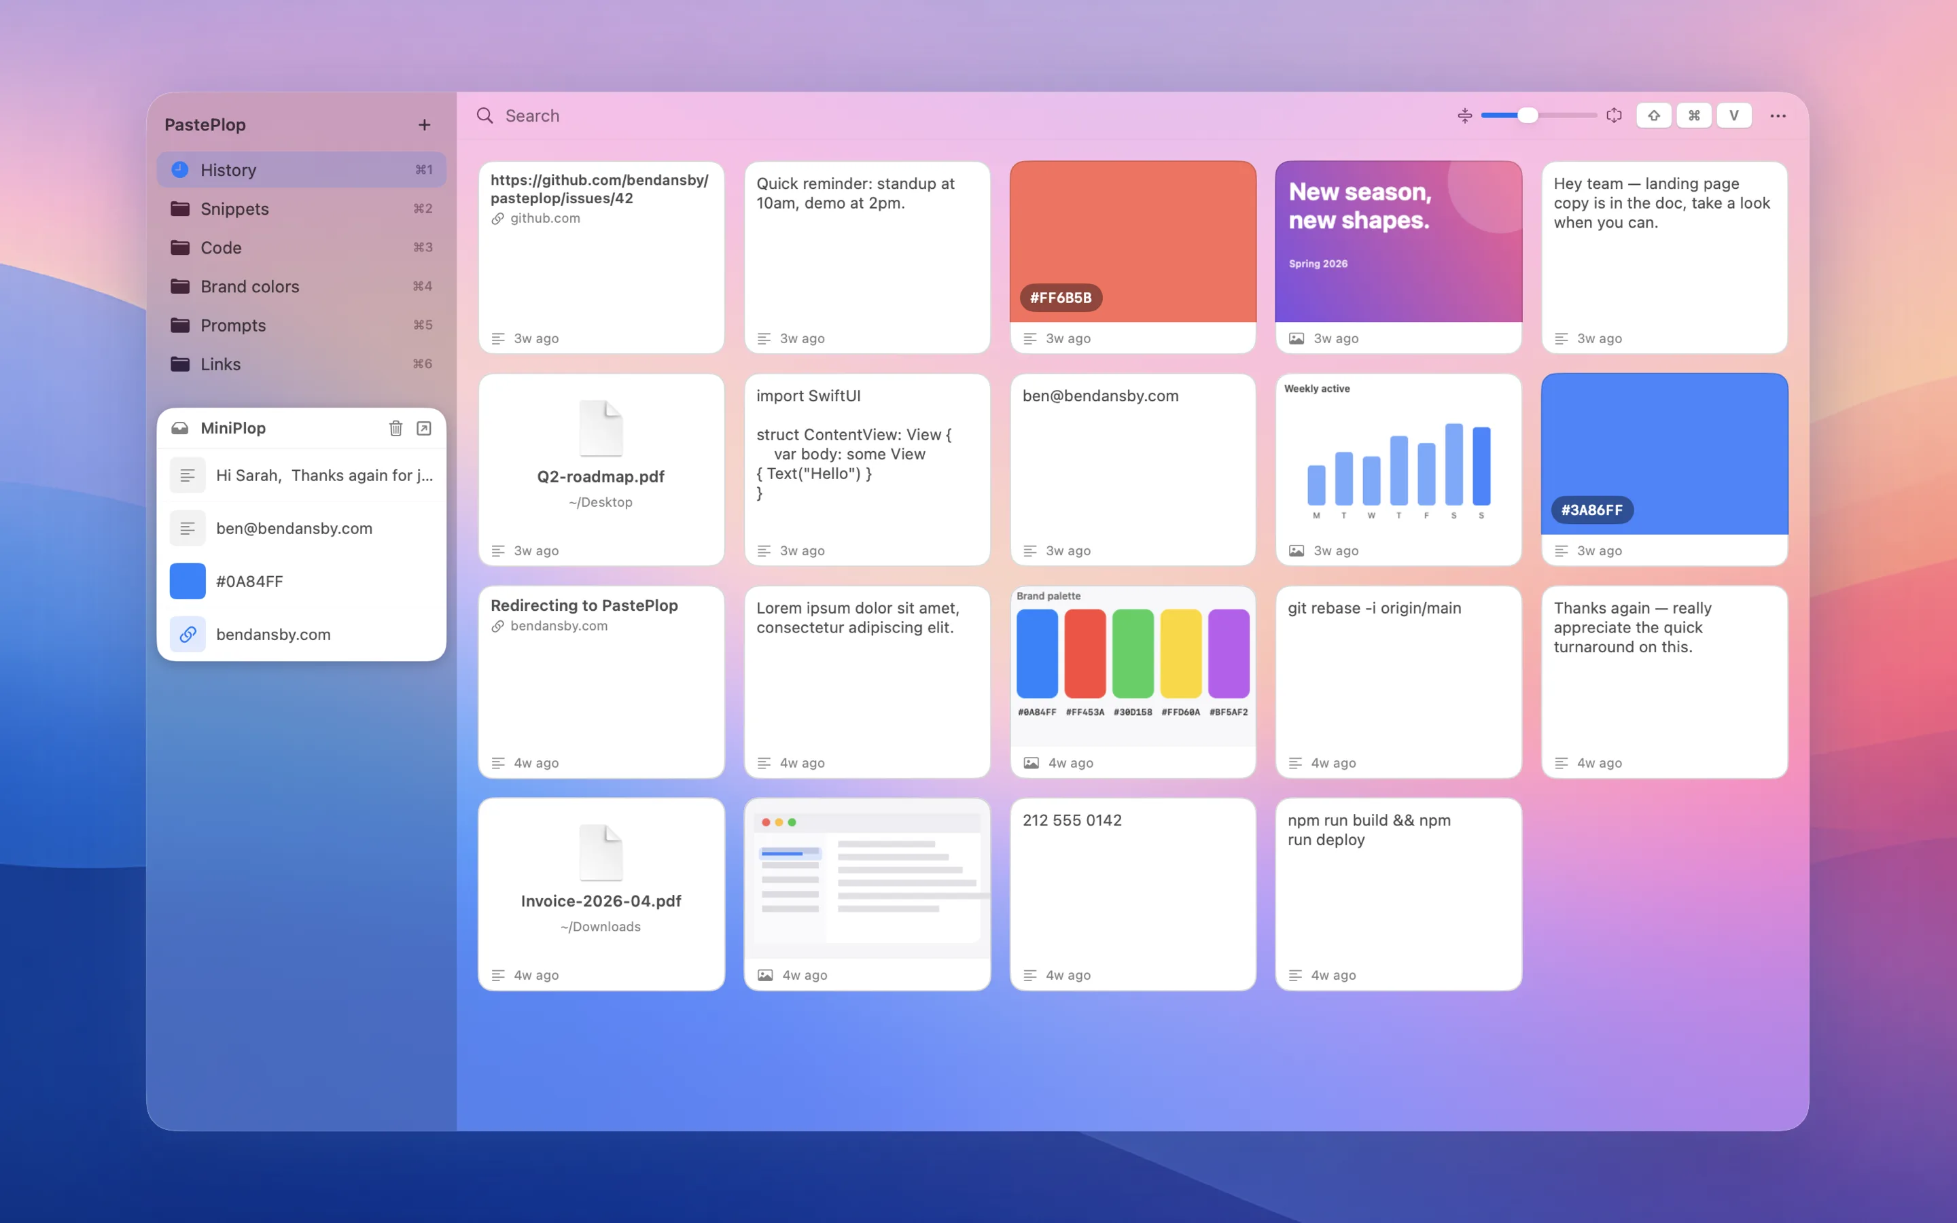Screen dimensions: 1957x1223
Task: Switch to the Brand colors folder
Action: [302, 286]
